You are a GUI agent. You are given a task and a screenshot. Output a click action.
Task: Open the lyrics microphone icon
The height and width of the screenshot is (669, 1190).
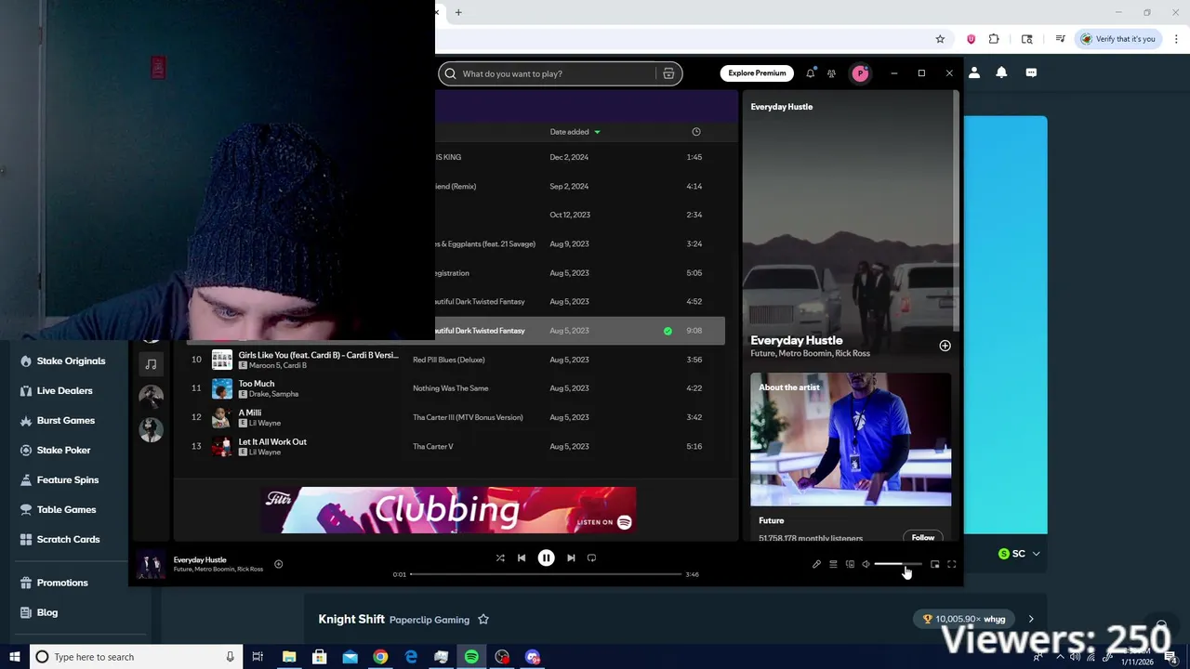(816, 564)
